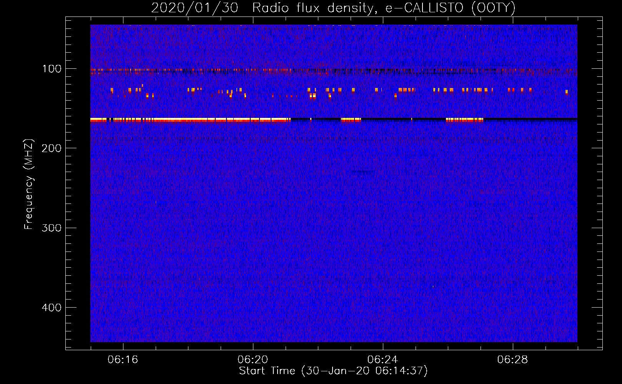Viewport: 622px width, 384px height.
Task: Click the 100 frequency tick label
Action: pyautogui.click(x=52, y=69)
